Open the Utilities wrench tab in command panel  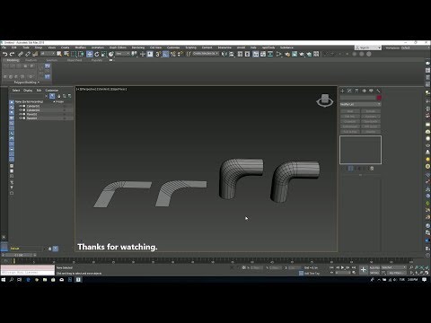click(378, 91)
